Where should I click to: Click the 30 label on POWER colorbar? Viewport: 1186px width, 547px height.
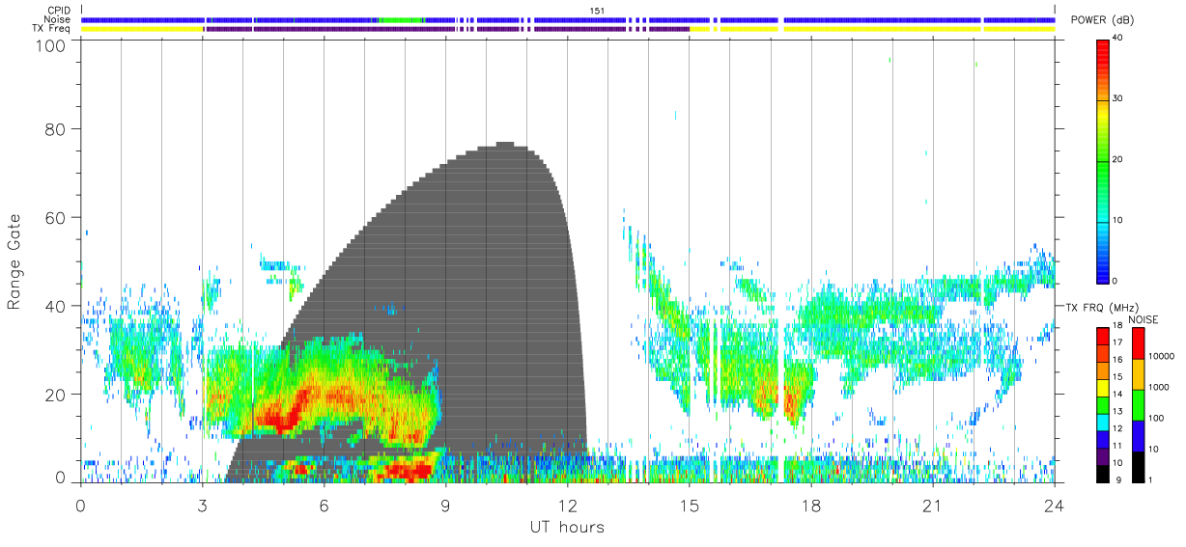(1118, 98)
